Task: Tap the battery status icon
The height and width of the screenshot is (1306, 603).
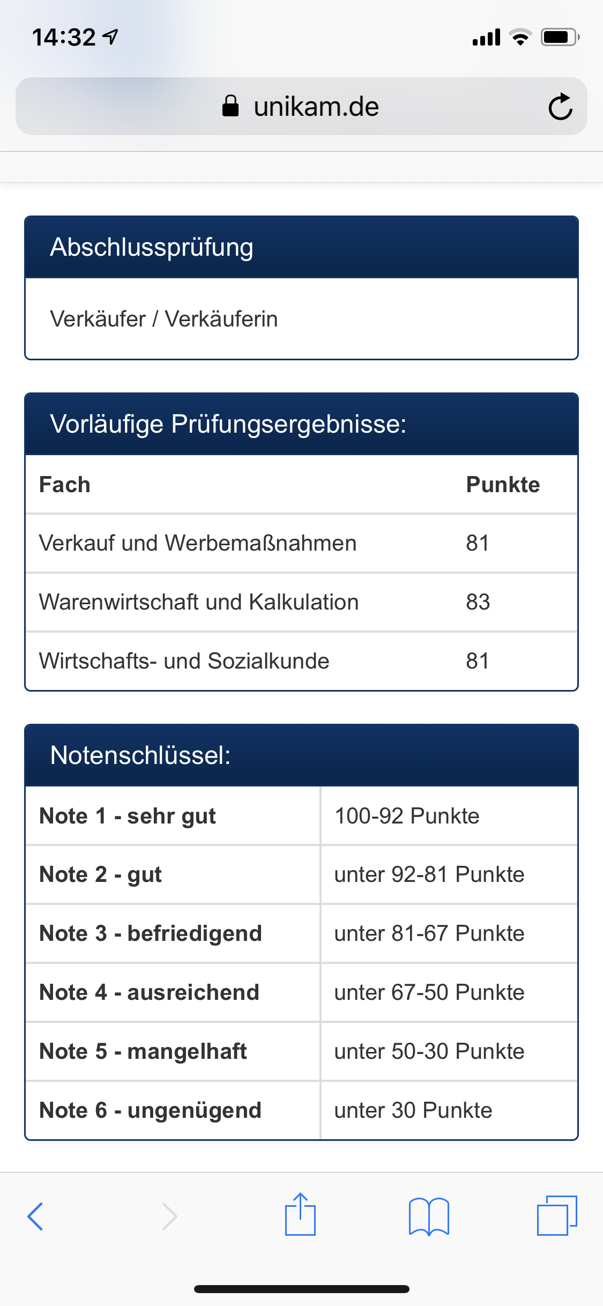Action: tap(560, 38)
